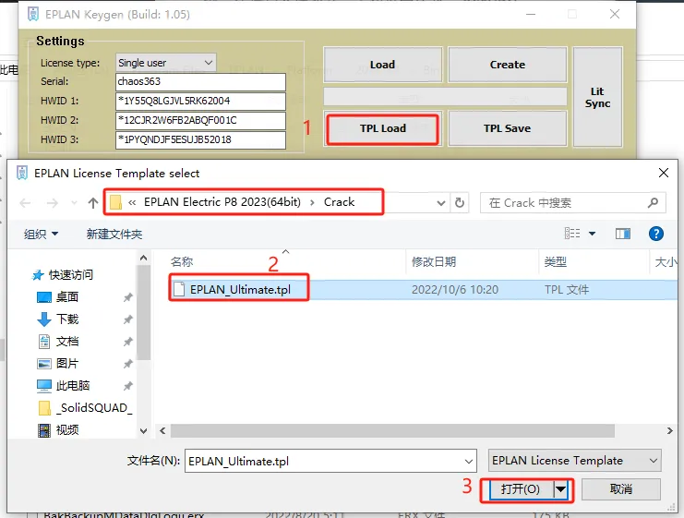Click the TPL Save button
The width and height of the screenshot is (684, 518).
click(508, 128)
